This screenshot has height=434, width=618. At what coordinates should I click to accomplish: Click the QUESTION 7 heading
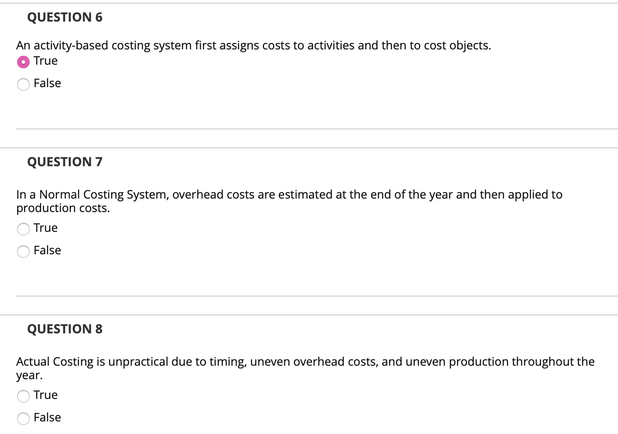(64, 162)
